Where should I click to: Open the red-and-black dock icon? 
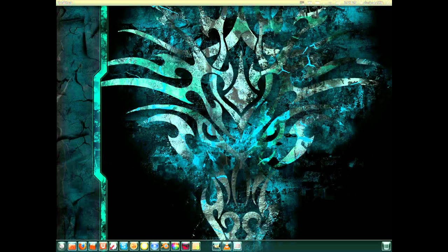pos(185,246)
